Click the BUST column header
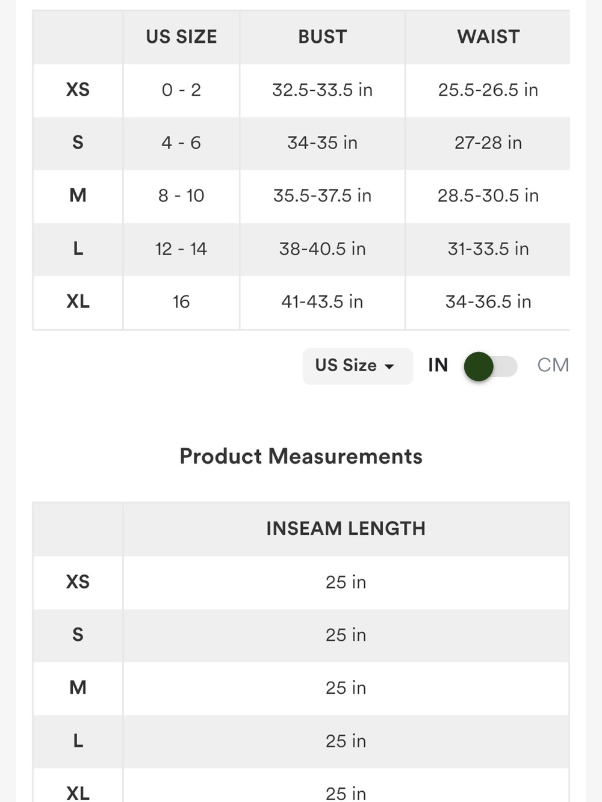The width and height of the screenshot is (602, 802). coord(323,37)
